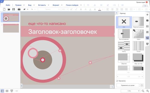Open the Формат menu

point(56,5)
